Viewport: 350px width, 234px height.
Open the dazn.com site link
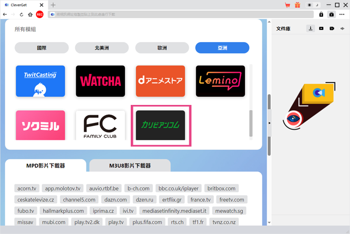click(x=116, y=200)
